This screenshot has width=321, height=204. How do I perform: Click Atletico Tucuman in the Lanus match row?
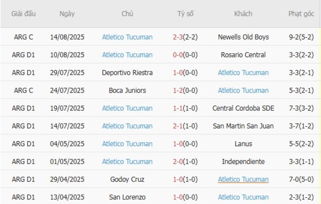[127, 144]
